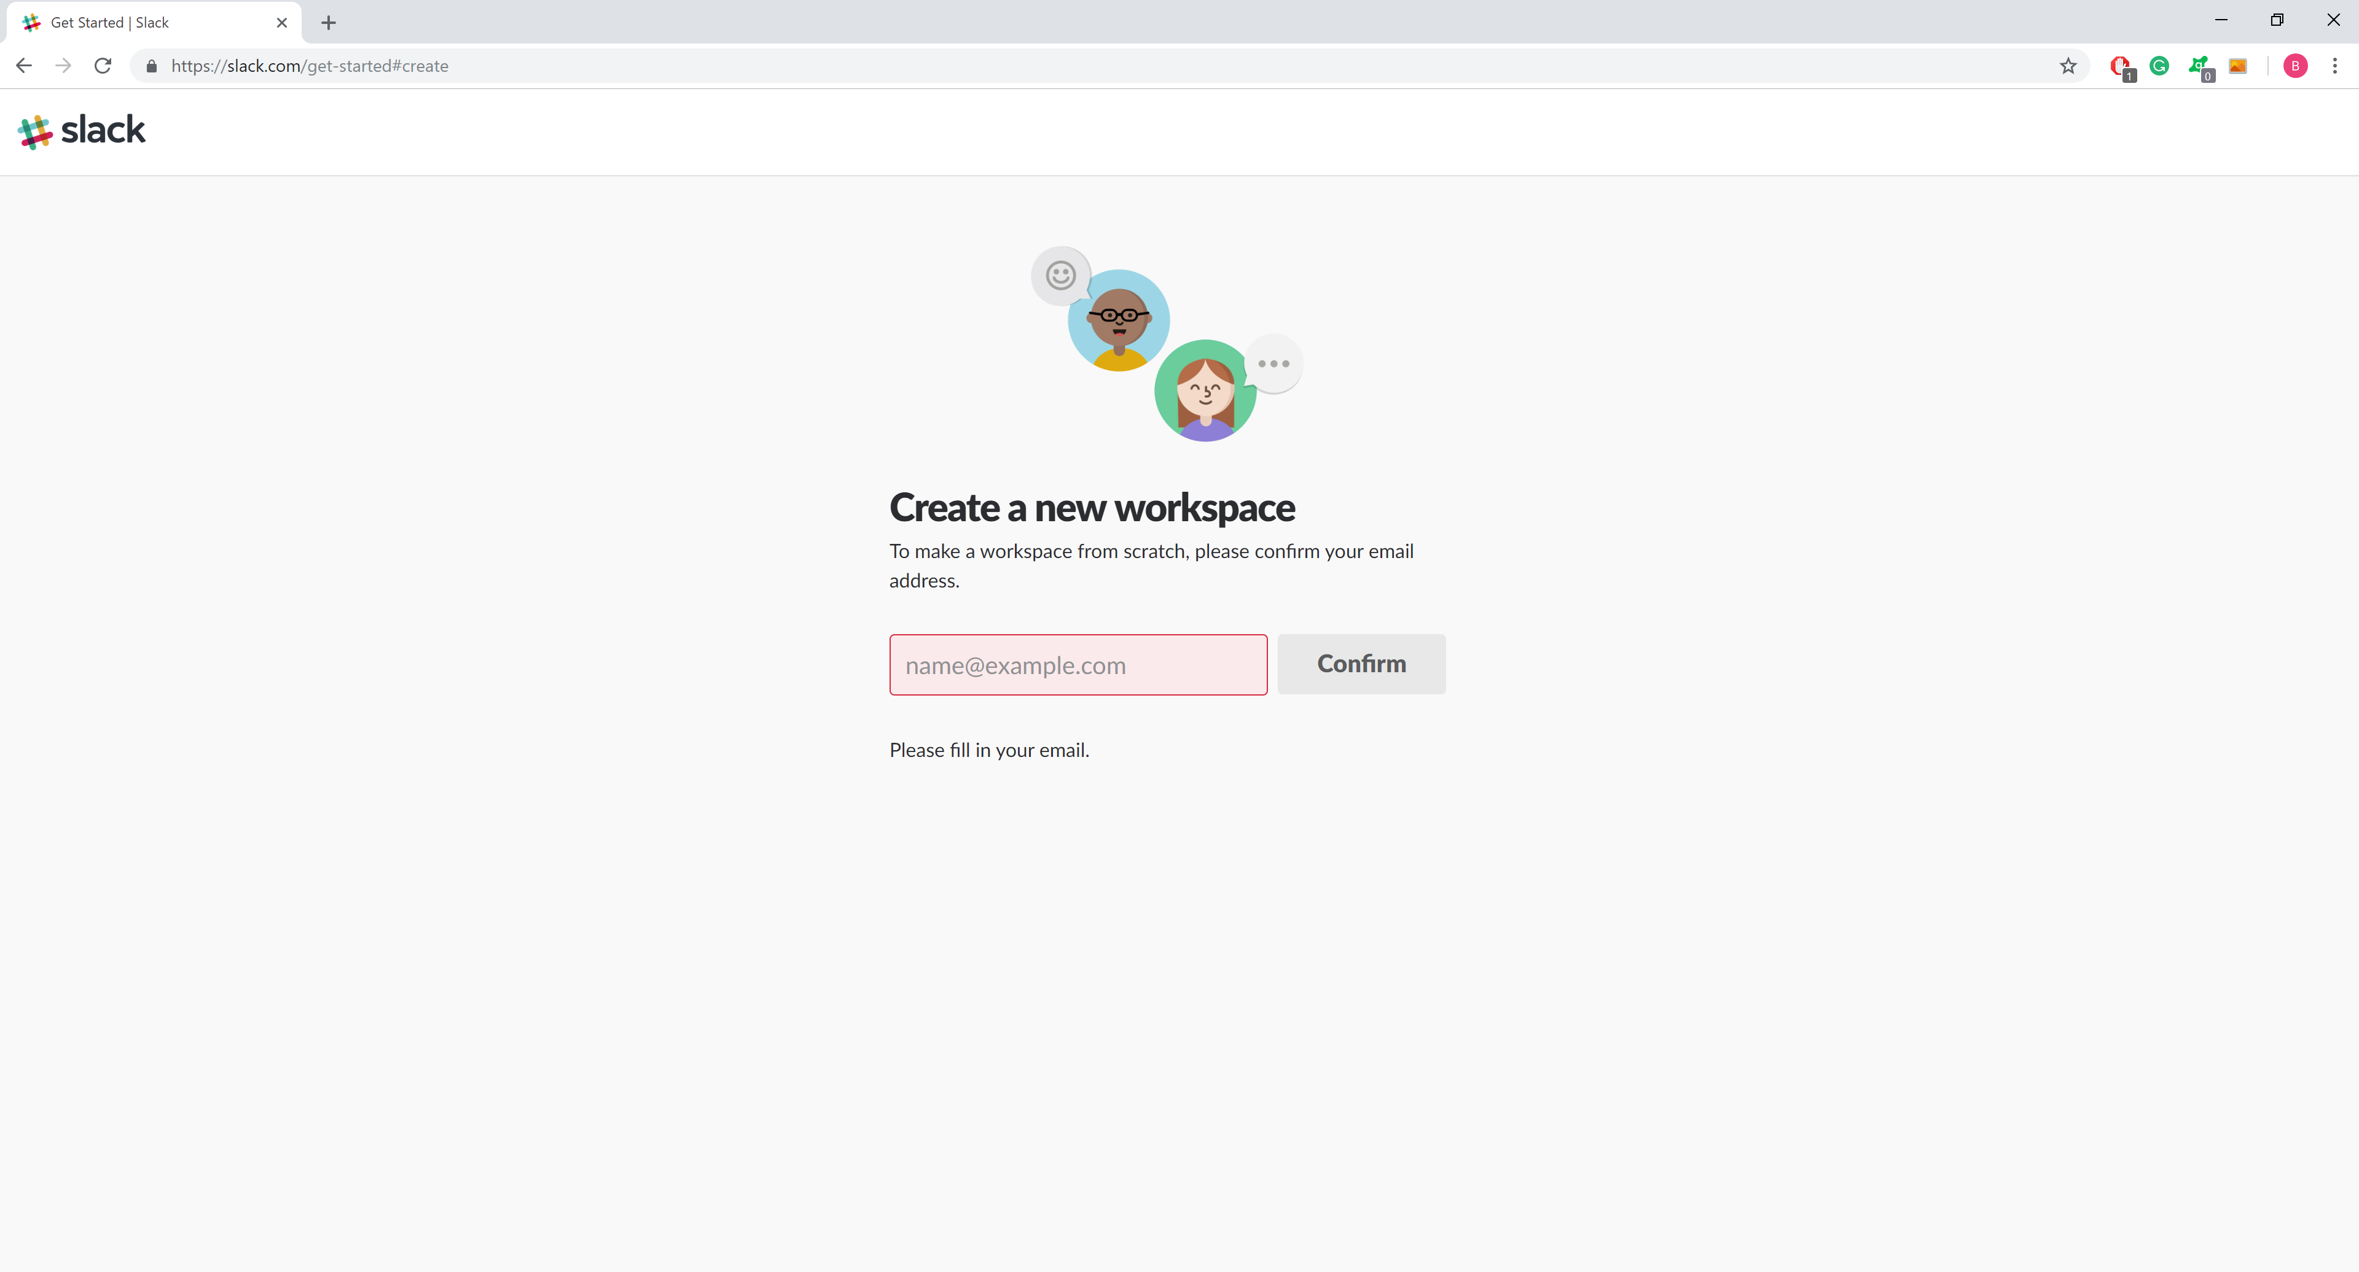Click the woman avatar illustration
Image resolution: width=2359 pixels, height=1272 pixels.
click(x=1205, y=392)
